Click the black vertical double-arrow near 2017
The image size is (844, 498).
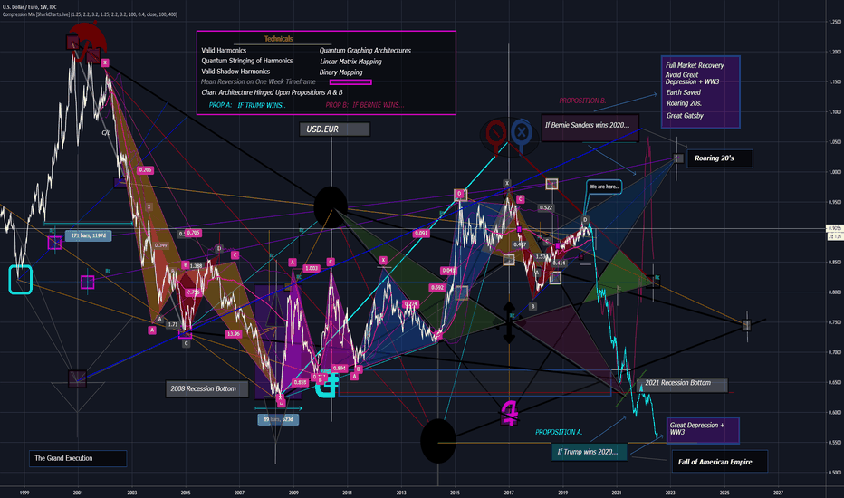pyautogui.click(x=509, y=323)
